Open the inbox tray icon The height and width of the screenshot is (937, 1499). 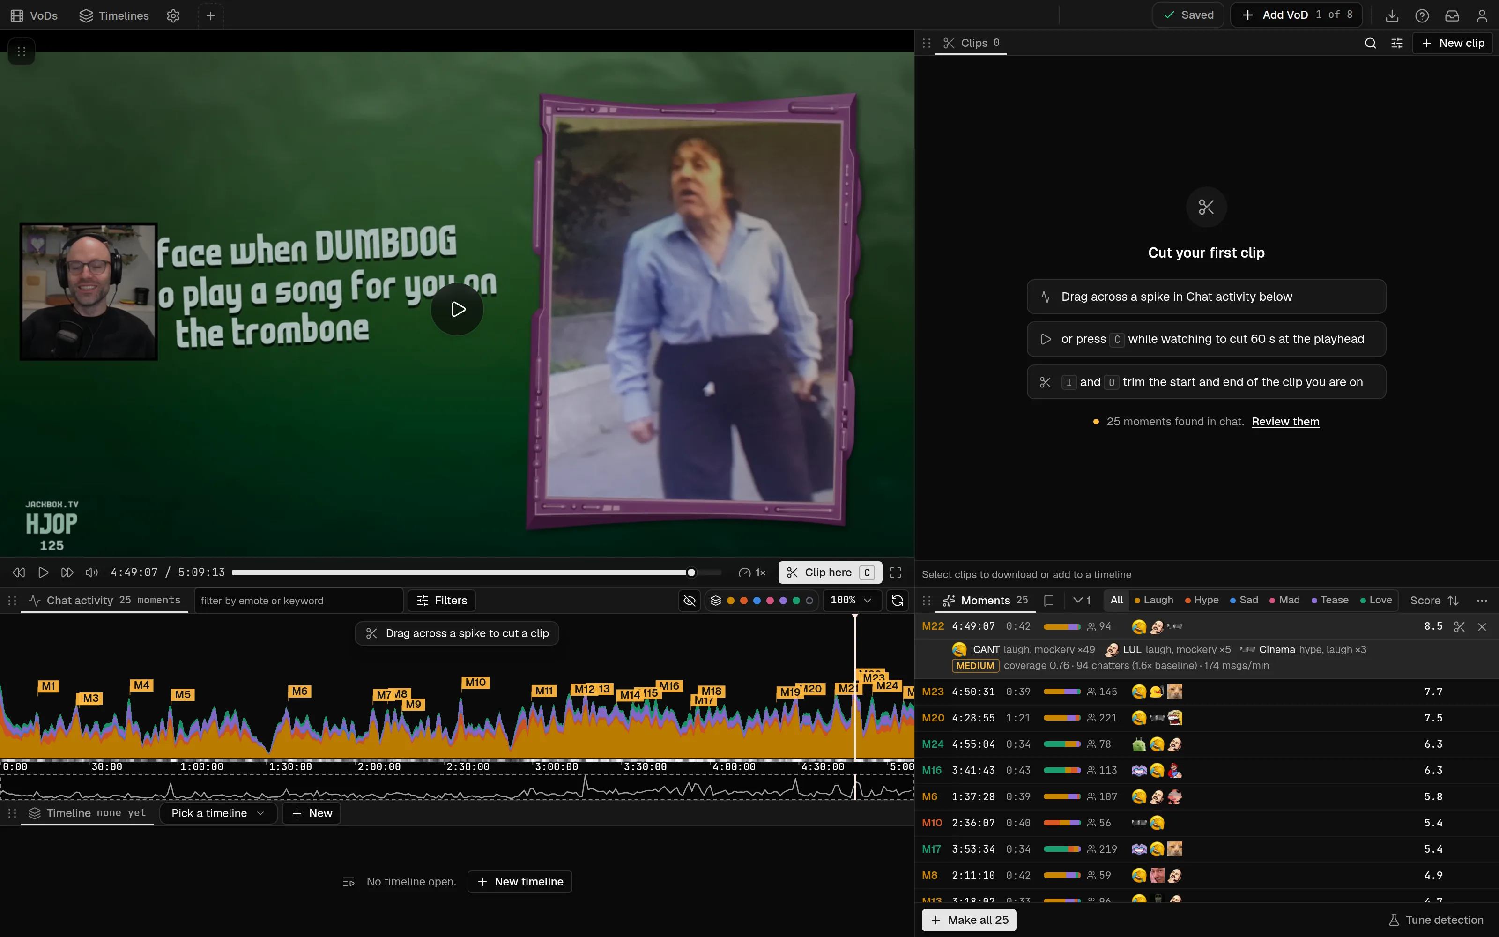coord(1452,15)
